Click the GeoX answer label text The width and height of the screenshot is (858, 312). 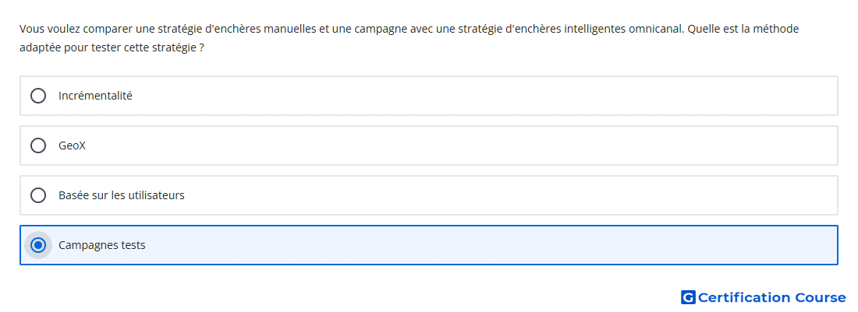pos(73,145)
